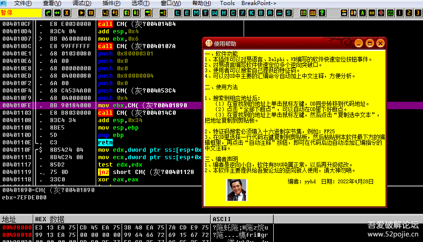Open the 调试(D) menu

click(x=82, y=3)
